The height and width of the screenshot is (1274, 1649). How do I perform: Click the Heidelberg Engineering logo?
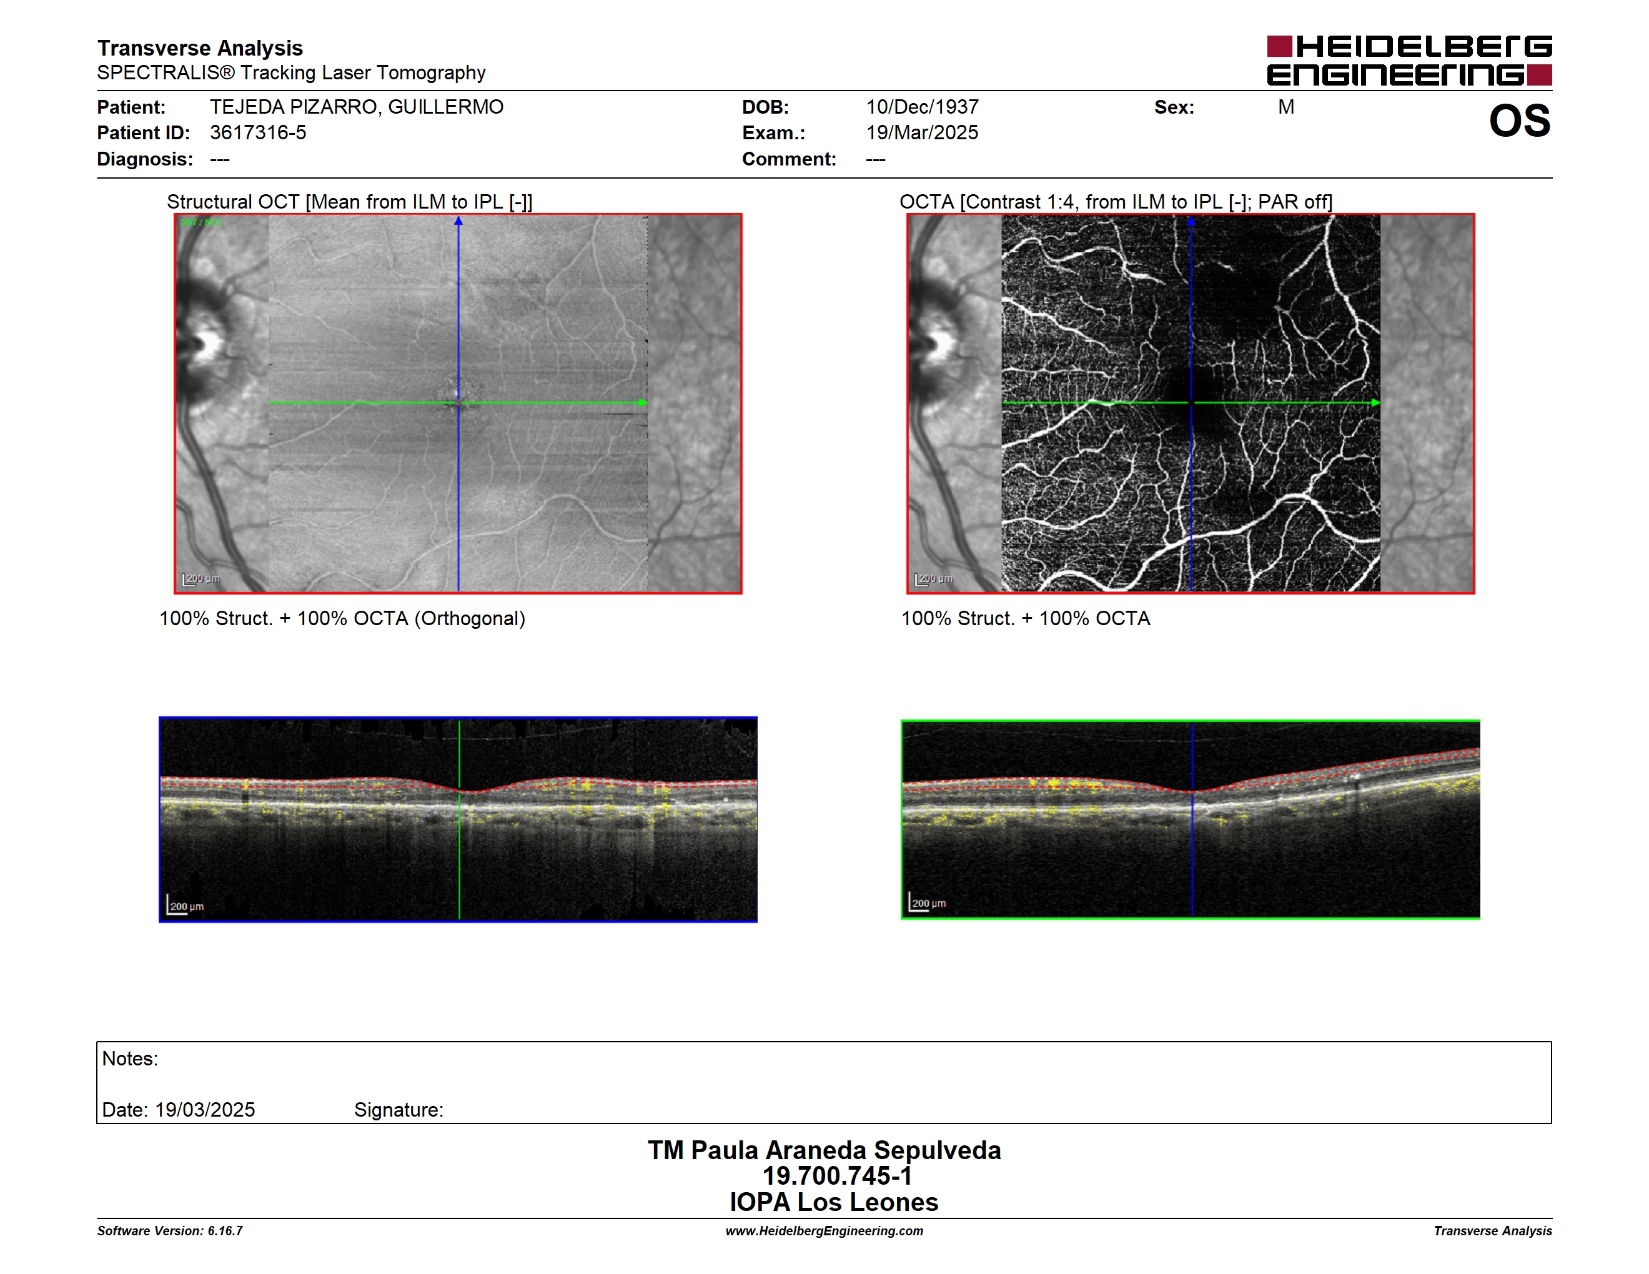tap(1409, 61)
